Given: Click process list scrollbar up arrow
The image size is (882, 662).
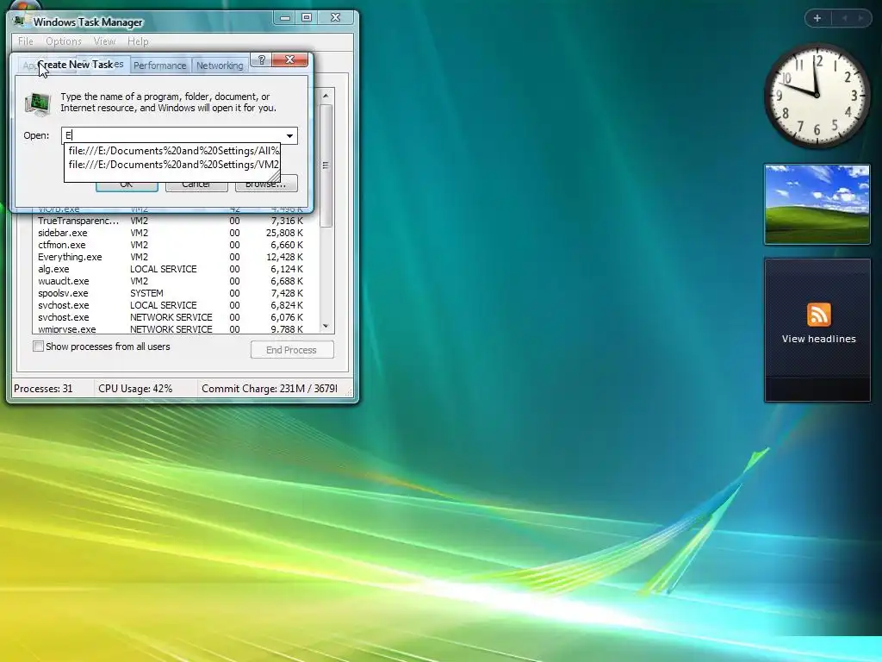Looking at the screenshot, I should tap(326, 96).
